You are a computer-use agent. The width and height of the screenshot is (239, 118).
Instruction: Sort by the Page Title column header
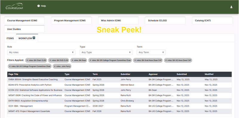(13, 74)
